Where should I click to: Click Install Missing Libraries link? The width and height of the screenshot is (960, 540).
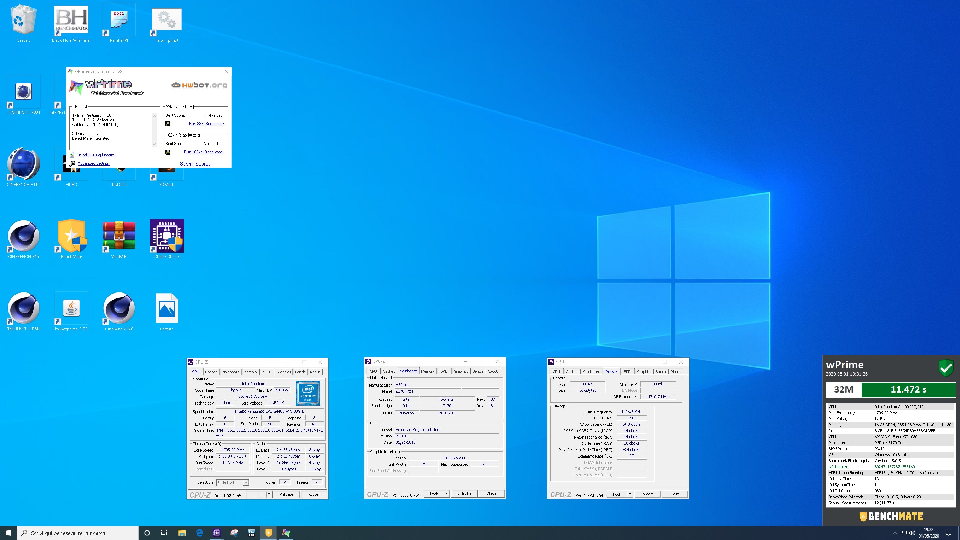(x=97, y=155)
